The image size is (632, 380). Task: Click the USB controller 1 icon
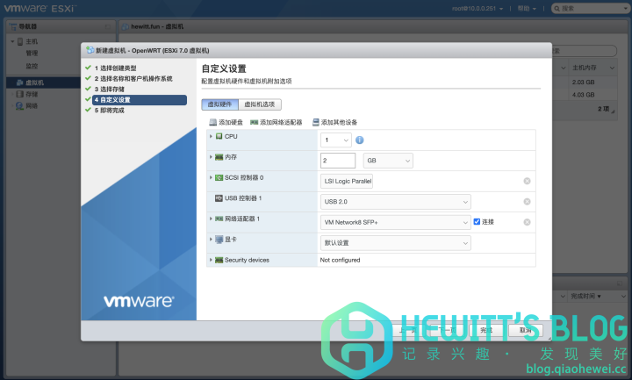219,197
